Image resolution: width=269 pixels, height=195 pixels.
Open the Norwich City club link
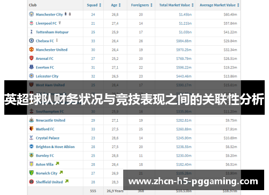click(46, 173)
